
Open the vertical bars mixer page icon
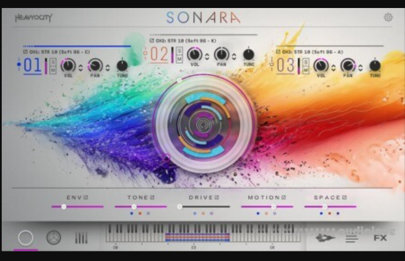(x=81, y=238)
